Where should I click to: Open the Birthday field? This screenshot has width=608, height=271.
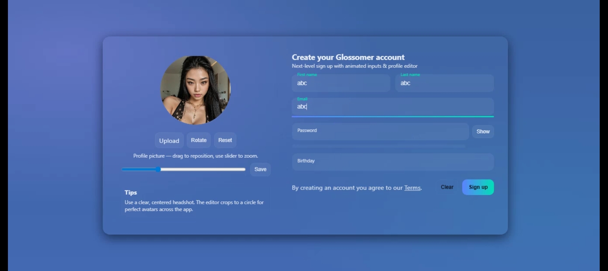coord(392,162)
